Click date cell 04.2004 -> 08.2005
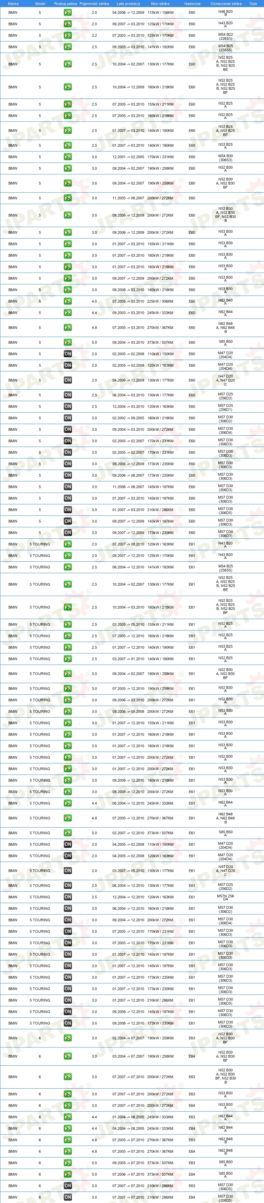Viewport: 264px width, 1203px height. pyautogui.click(x=128, y=1129)
